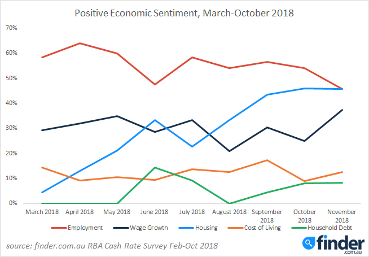Click the finder wordmark logo
Viewport: 369px width, 257px height.
(x=340, y=243)
